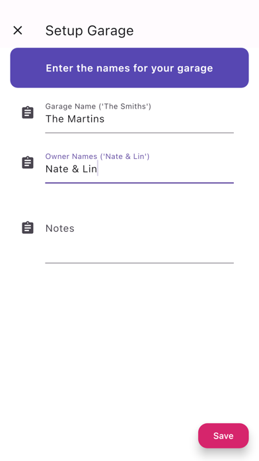Click the 'Setup Garage' title

[89, 30]
